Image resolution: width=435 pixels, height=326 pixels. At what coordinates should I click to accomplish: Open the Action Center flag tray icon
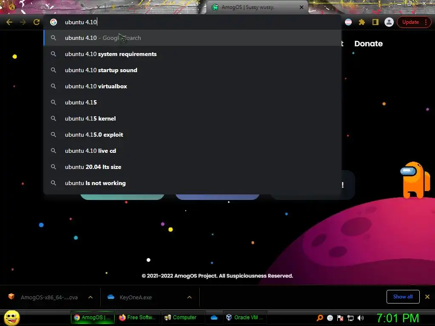[340, 318]
